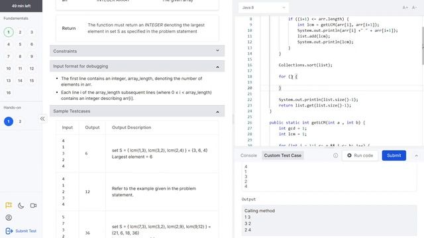Click the sample output value 12
424x238 pixels.
(x=87, y=192)
